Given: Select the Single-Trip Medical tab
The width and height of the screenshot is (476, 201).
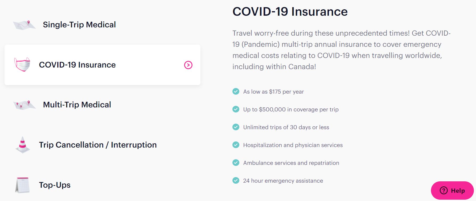Looking at the screenshot, I should click(79, 25).
